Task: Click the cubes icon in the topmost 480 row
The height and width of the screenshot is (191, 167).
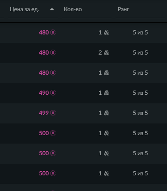Action: [x=107, y=33]
